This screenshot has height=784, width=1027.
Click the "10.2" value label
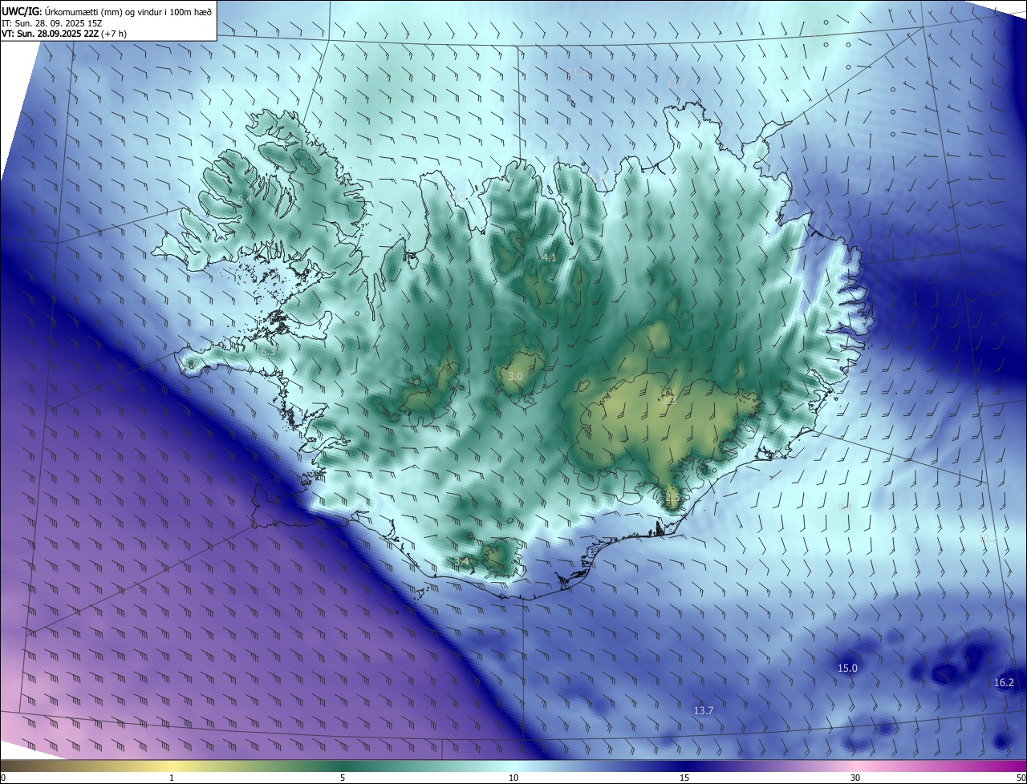click(988, 537)
